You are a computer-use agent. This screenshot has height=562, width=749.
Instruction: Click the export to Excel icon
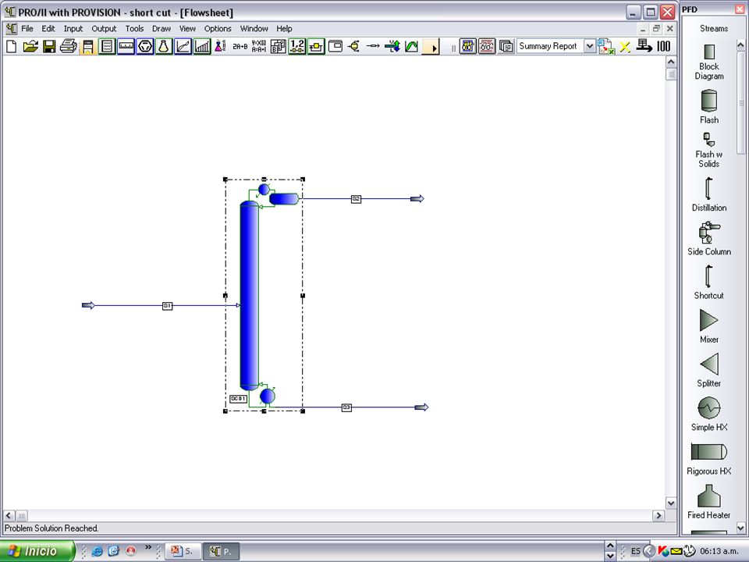coord(606,46)
